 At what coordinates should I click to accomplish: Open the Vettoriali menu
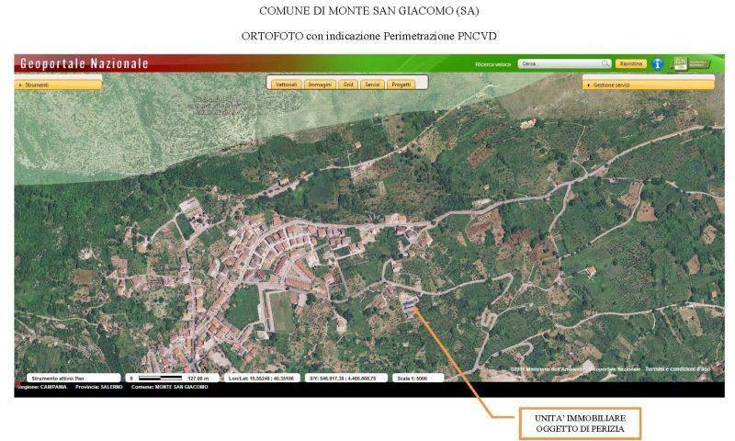click(287, 84)
